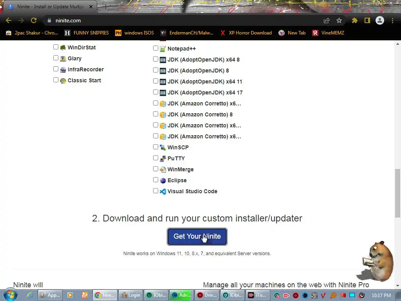401x301 pixels.
Task: Click the scrollbar up arrow
Action: click(x=397, y=44)
